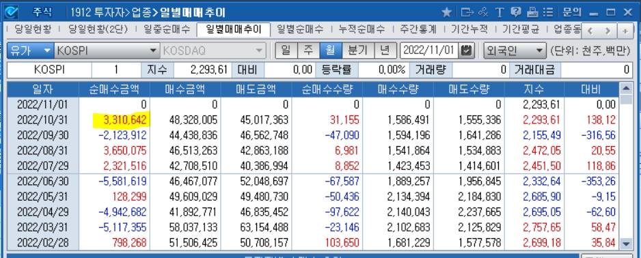Select the 년 yearly period toggle
Screen dimensions: 641x258
(385, 51)
